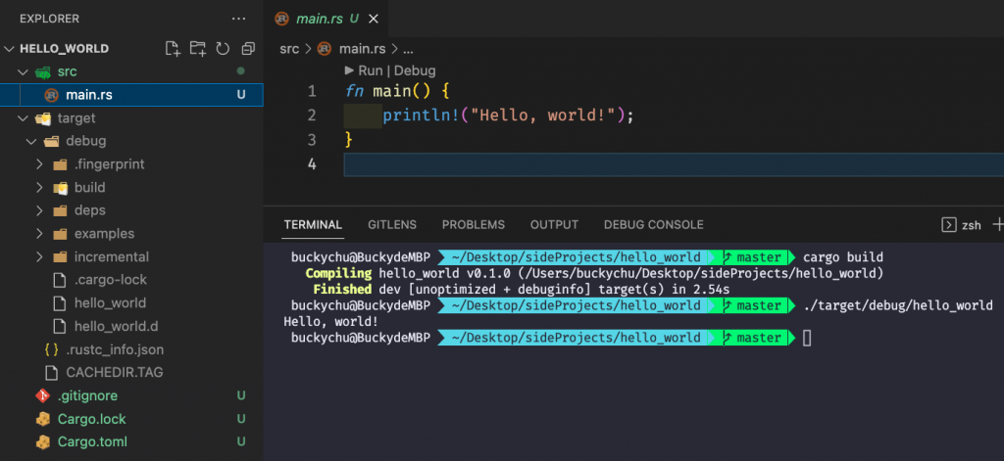Click the Run code lens above main
Screen dimensions: 1004x461
[364, 70]
